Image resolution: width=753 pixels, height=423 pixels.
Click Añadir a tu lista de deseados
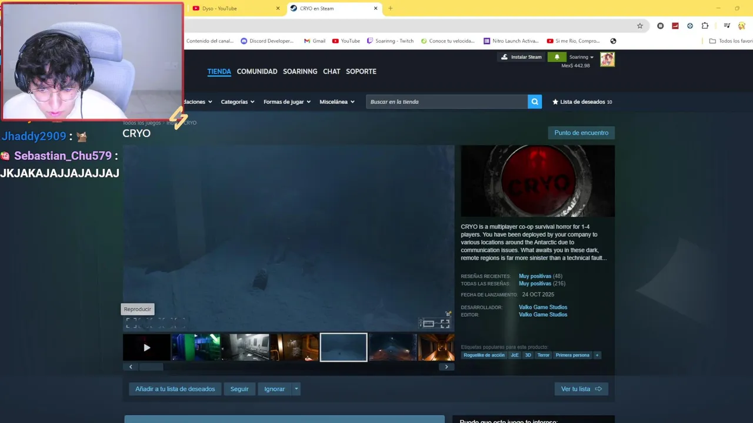(x=175, y=389)
